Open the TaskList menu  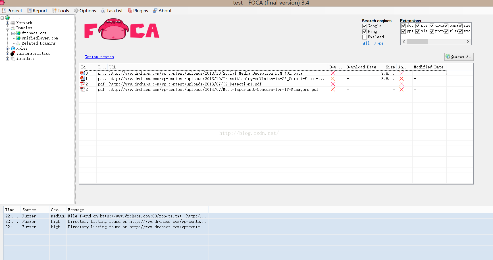(112, 11)
